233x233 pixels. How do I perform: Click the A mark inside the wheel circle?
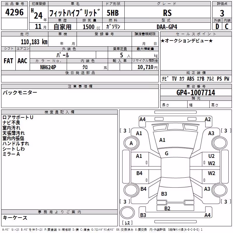(x=131, y=143)
